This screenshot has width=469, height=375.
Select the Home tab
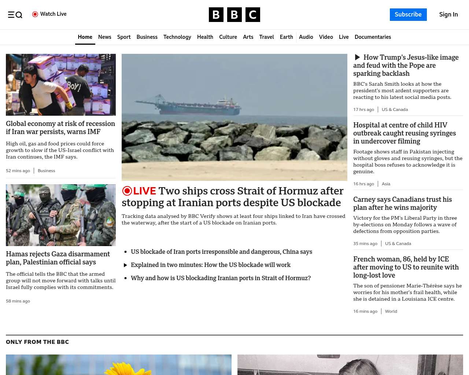tap(85, 37)
